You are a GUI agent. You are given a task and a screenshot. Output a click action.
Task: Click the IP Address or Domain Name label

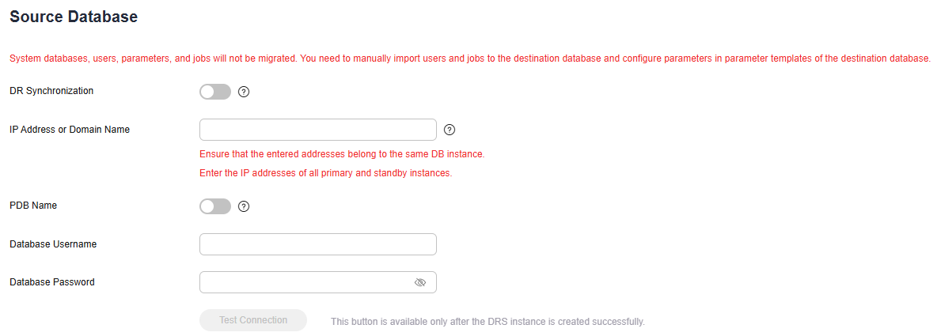(70, 129)
